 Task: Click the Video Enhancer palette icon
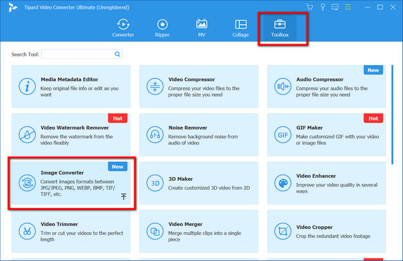click(x=283, y=183)
